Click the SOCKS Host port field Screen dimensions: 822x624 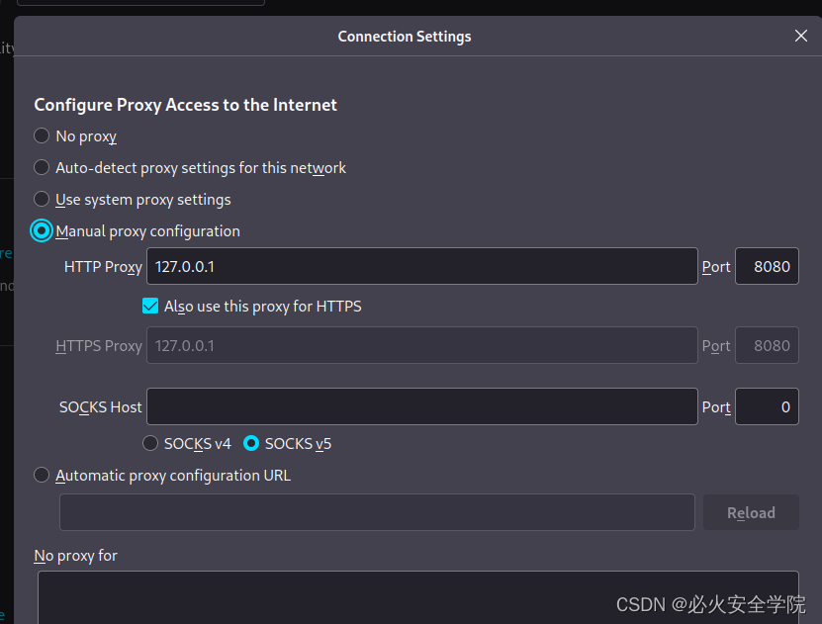(767, 406)
